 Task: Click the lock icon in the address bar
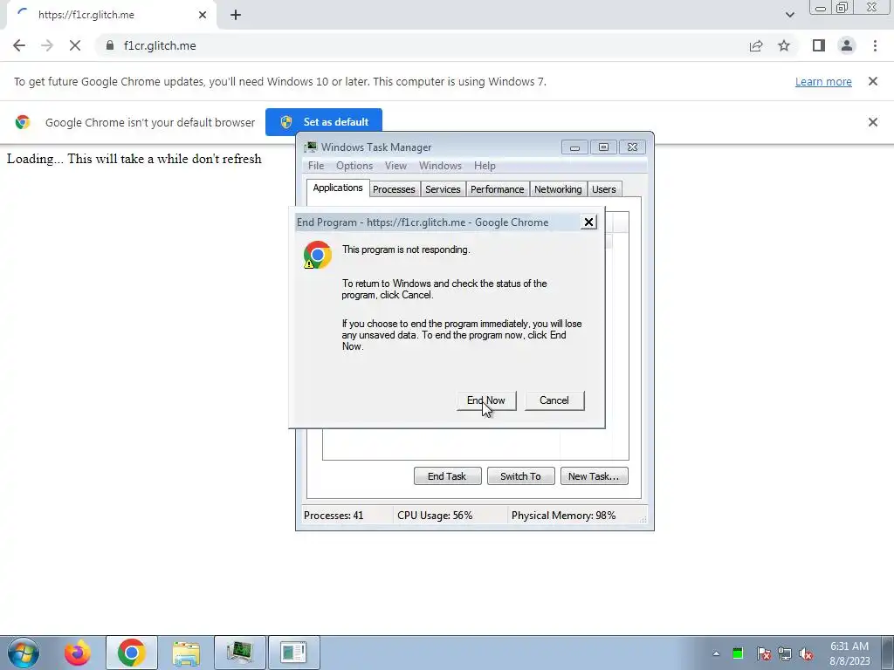110,45
